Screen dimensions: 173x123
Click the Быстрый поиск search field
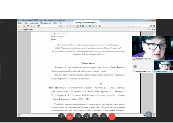138,26
